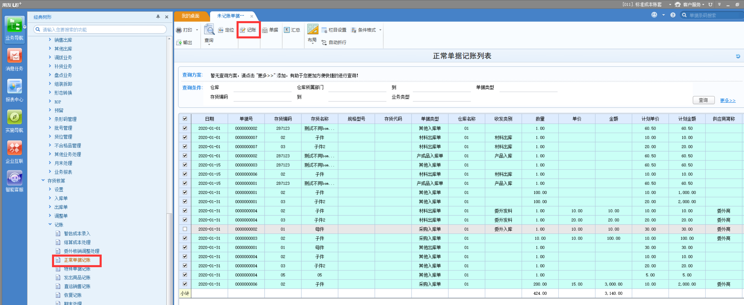This screenshot has width=744, height=305.
Task: Click the 记账 toolbar icon
Action: click(243, 30)
